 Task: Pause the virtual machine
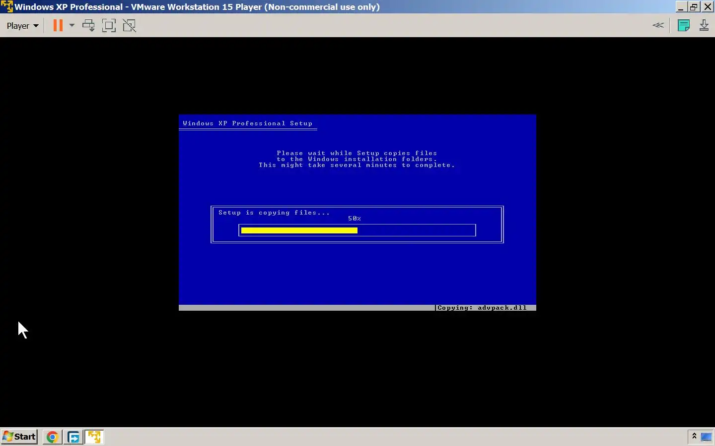tap(58, 25)
